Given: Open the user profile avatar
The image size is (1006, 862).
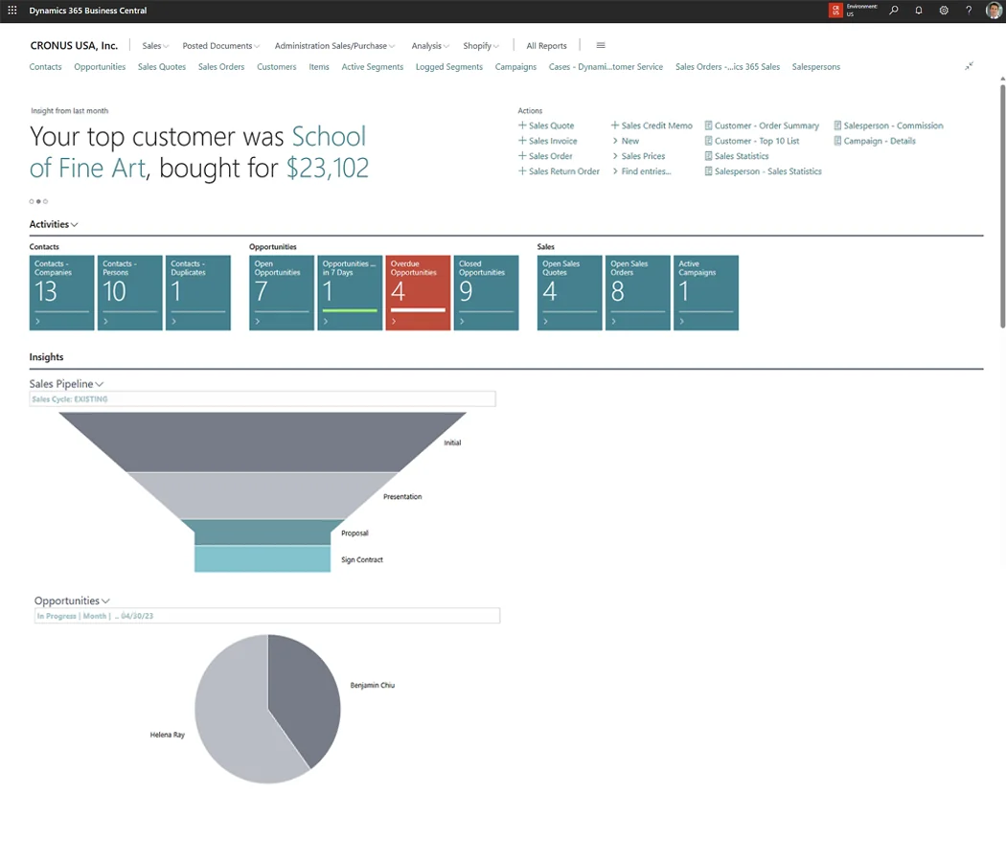Looking at the screenshot, I should [994, 11].
